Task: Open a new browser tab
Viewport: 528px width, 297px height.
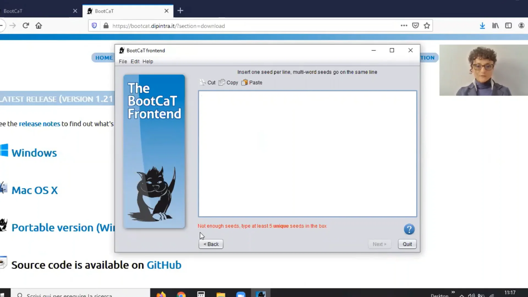Action: pyautogui.click(x=180, y=11)
